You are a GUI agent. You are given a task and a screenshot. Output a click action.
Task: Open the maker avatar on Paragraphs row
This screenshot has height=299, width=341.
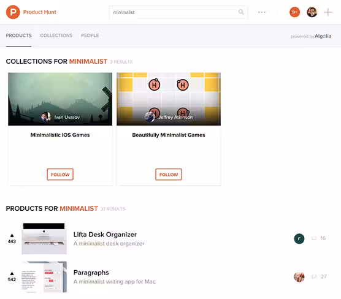[x=299, y=277]
